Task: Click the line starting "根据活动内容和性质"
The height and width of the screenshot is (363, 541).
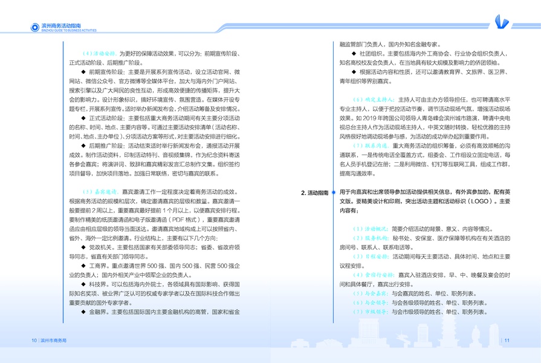Action: click(x=433, y=72)
